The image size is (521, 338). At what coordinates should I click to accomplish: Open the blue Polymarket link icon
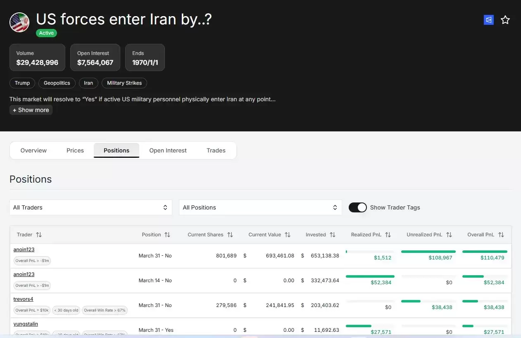[x=489, y=20]
